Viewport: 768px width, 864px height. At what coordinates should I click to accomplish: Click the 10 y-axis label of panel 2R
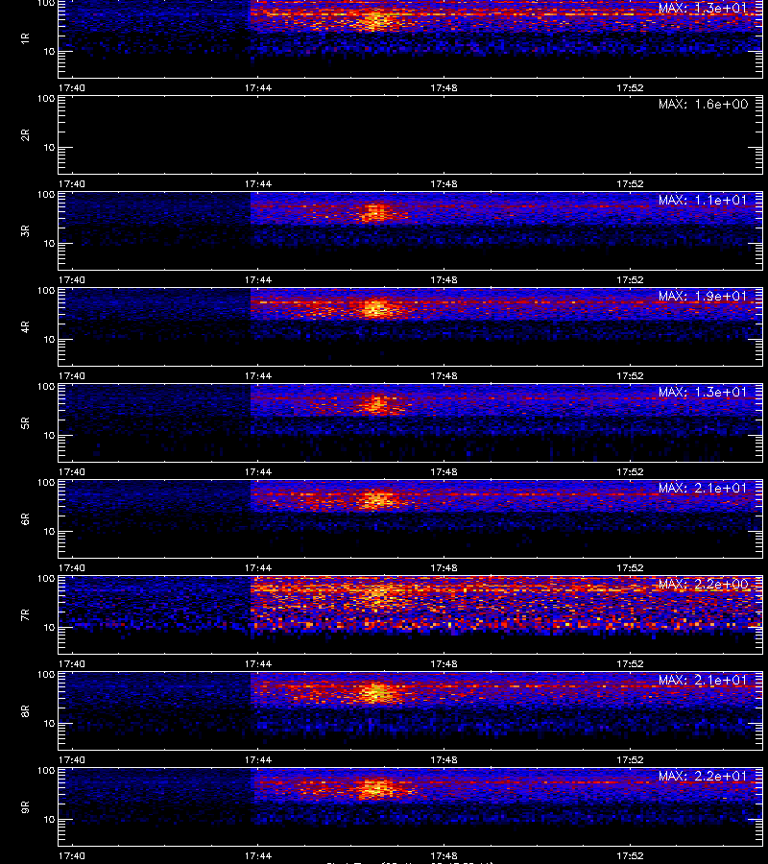pos(50,147)
